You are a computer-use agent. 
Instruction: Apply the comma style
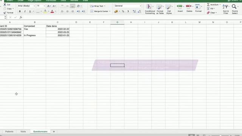point(128,11)
